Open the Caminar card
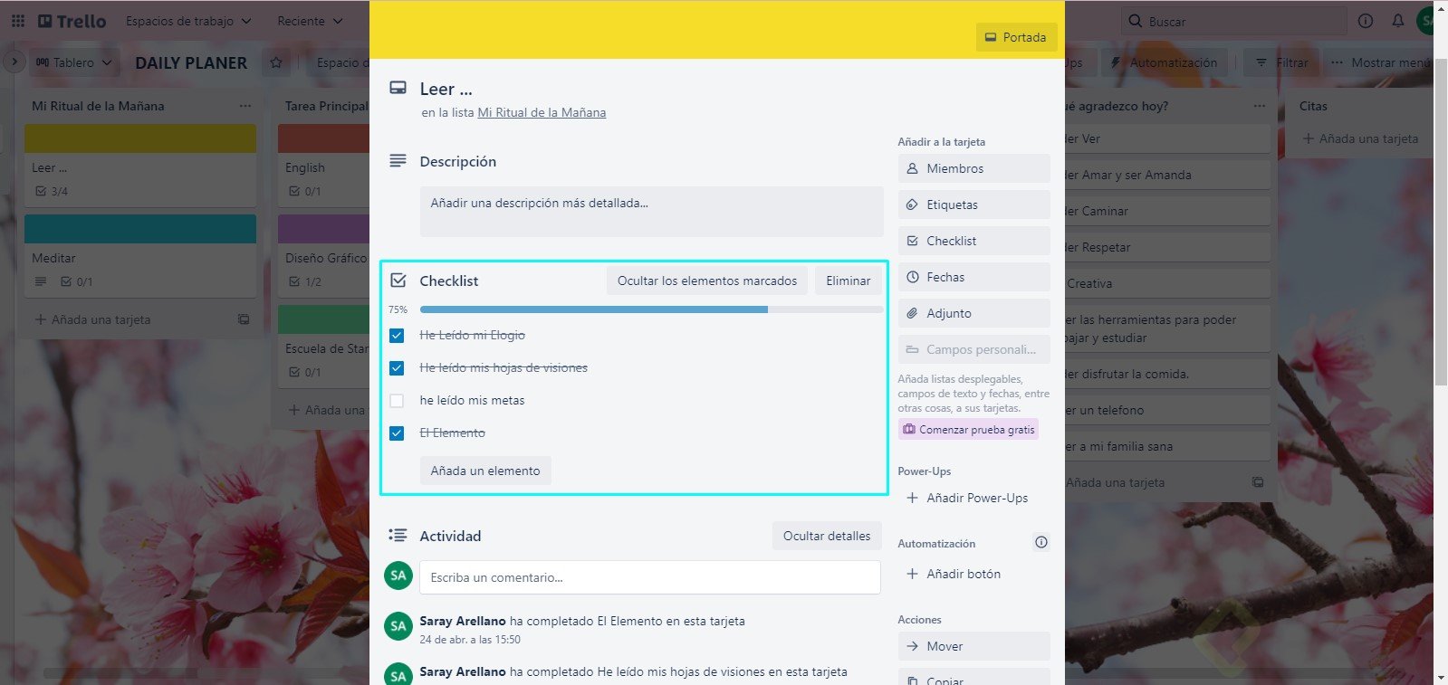The width and height of the screenshot is (1448, 685). tap(1167, 211)
